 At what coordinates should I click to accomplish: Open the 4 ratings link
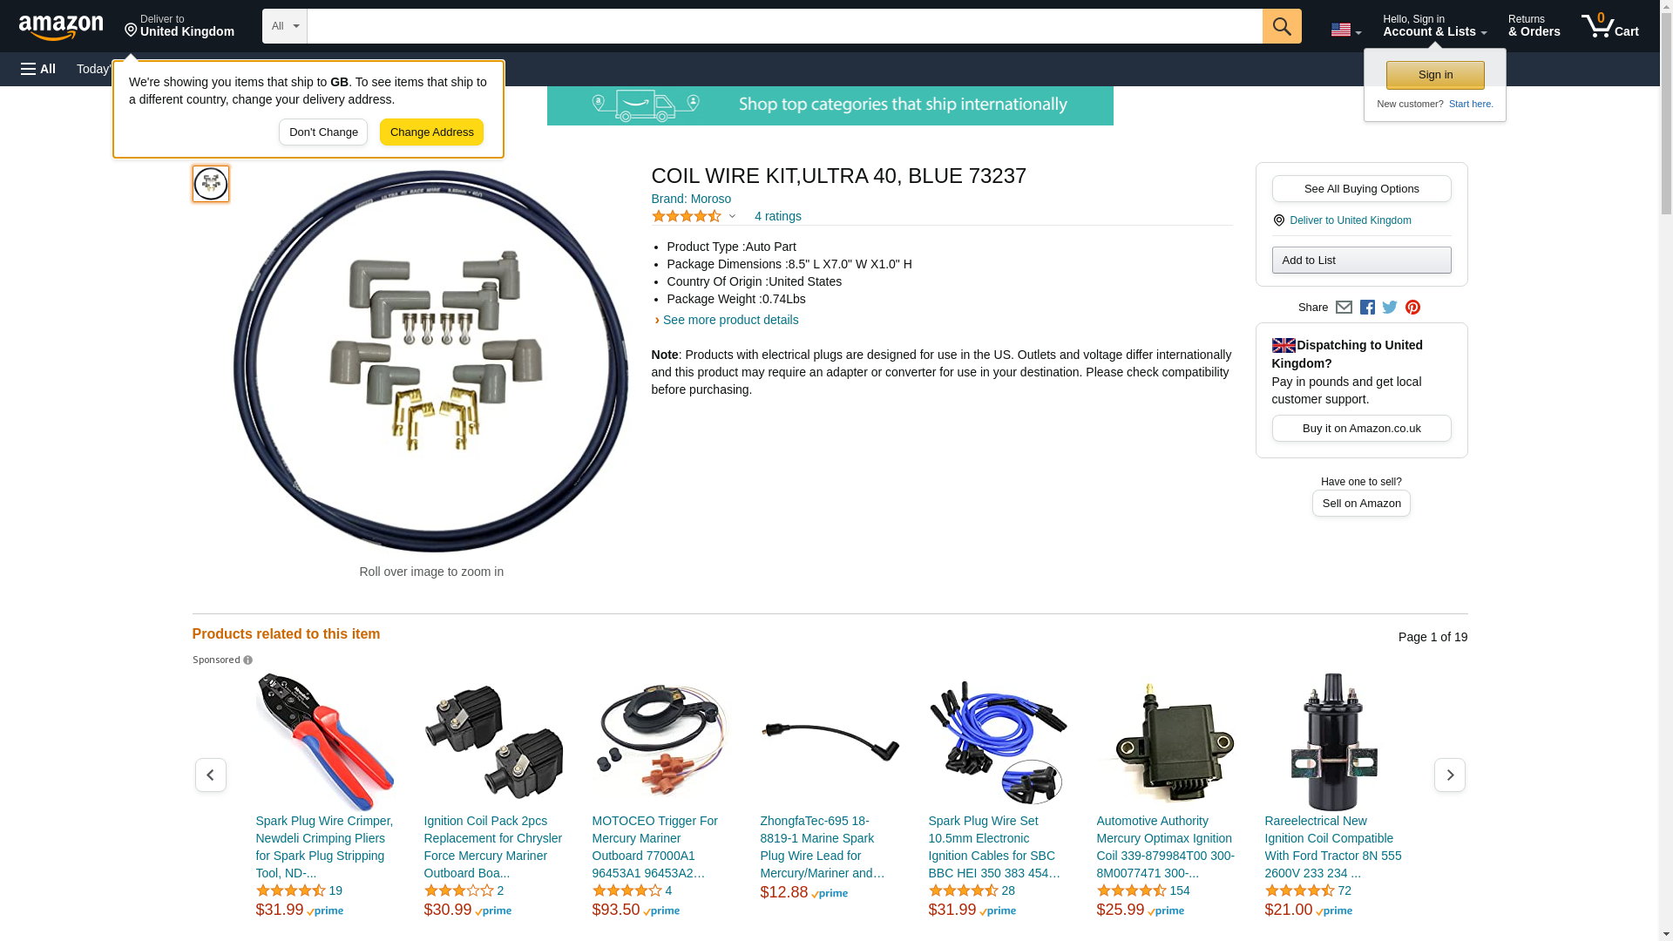click(x=777, y=216)
